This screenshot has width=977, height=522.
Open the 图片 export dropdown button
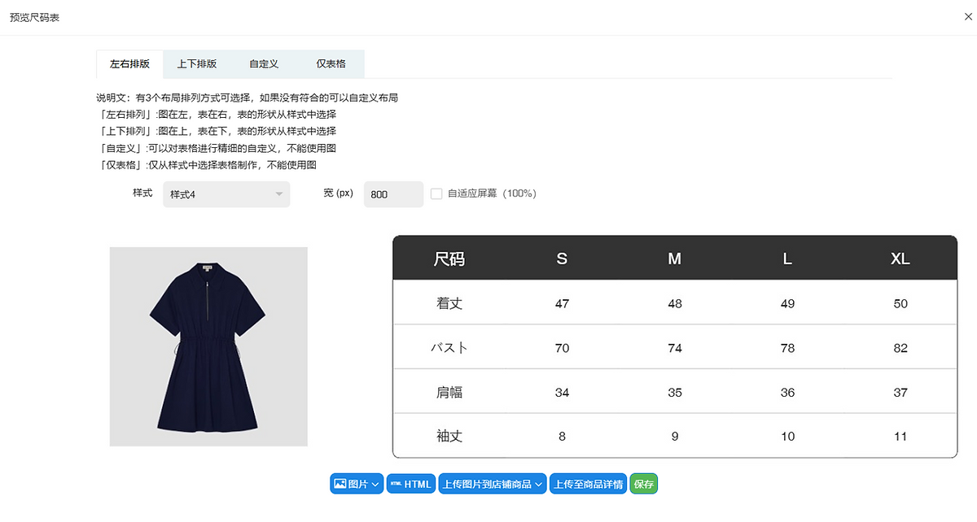357,484
